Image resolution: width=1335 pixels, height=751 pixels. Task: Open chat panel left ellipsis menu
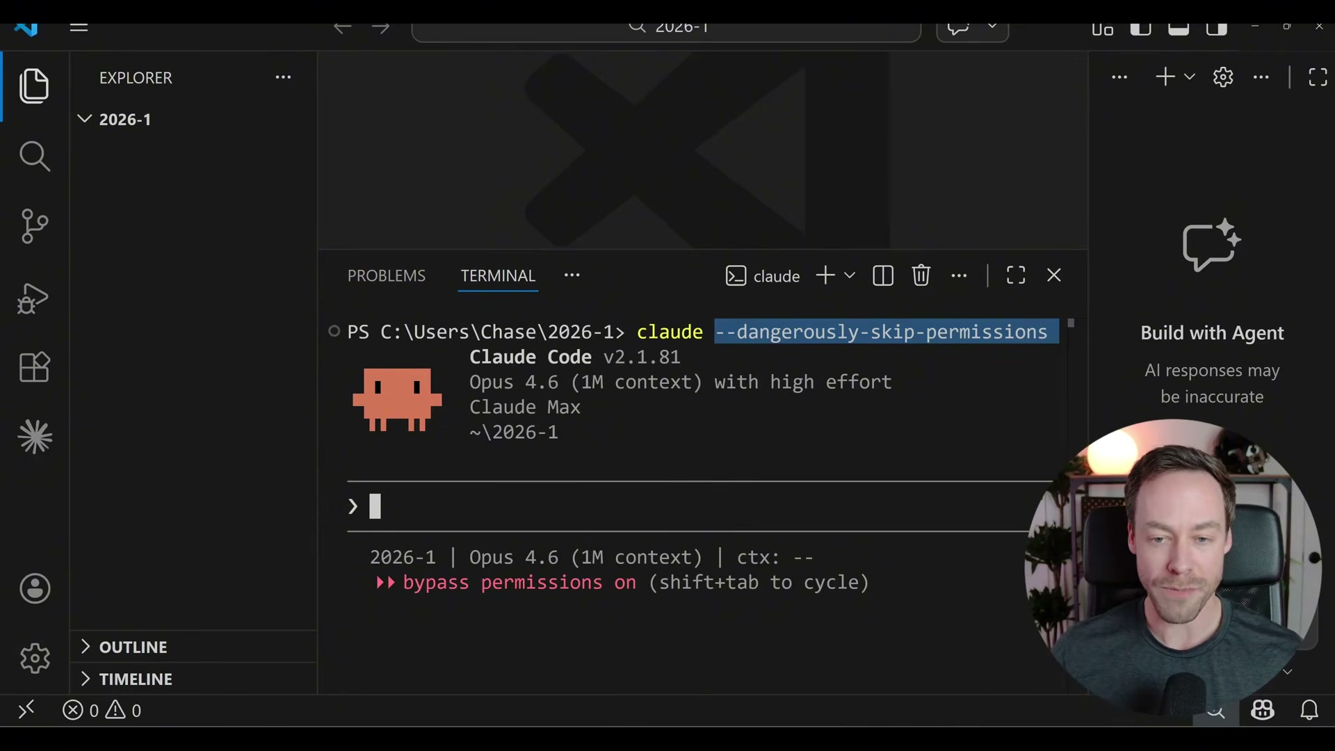1119,77
